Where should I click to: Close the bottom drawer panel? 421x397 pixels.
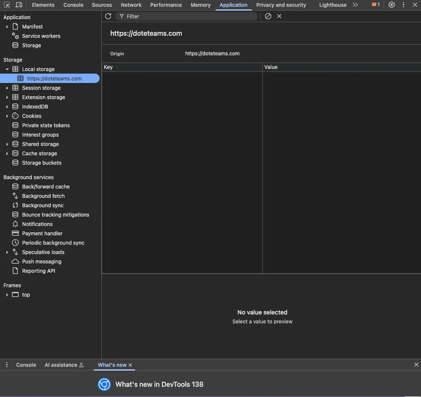(x=416, y=365)
